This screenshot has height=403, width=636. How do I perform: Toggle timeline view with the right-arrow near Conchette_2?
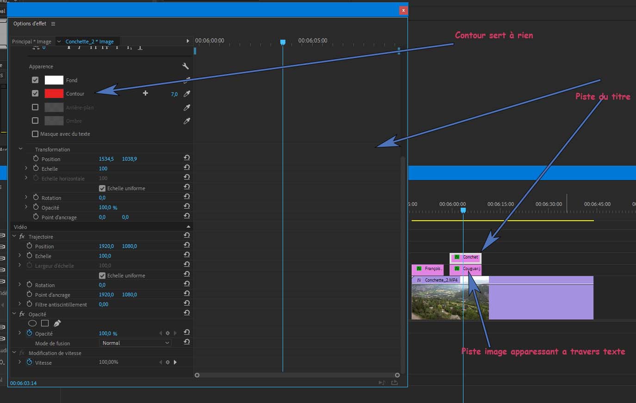tap(187, 41)
